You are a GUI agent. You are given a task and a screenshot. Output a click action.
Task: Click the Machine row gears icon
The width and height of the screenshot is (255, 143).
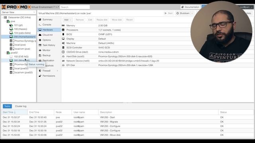[x=63, y=43]
